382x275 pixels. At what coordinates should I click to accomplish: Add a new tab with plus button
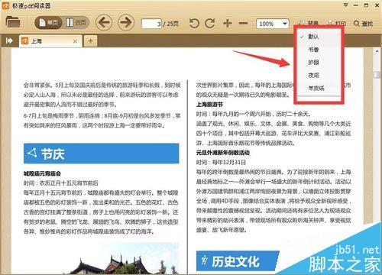(90, 41)
